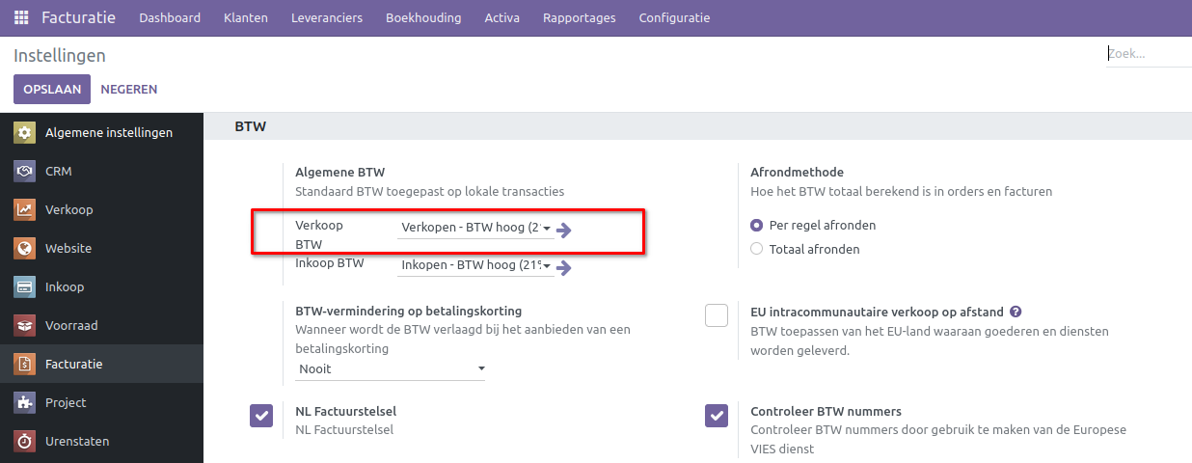Open Verkoop BTW record via arrow icon
Viewport: 1192px width, 463px height.
(565, 230)
